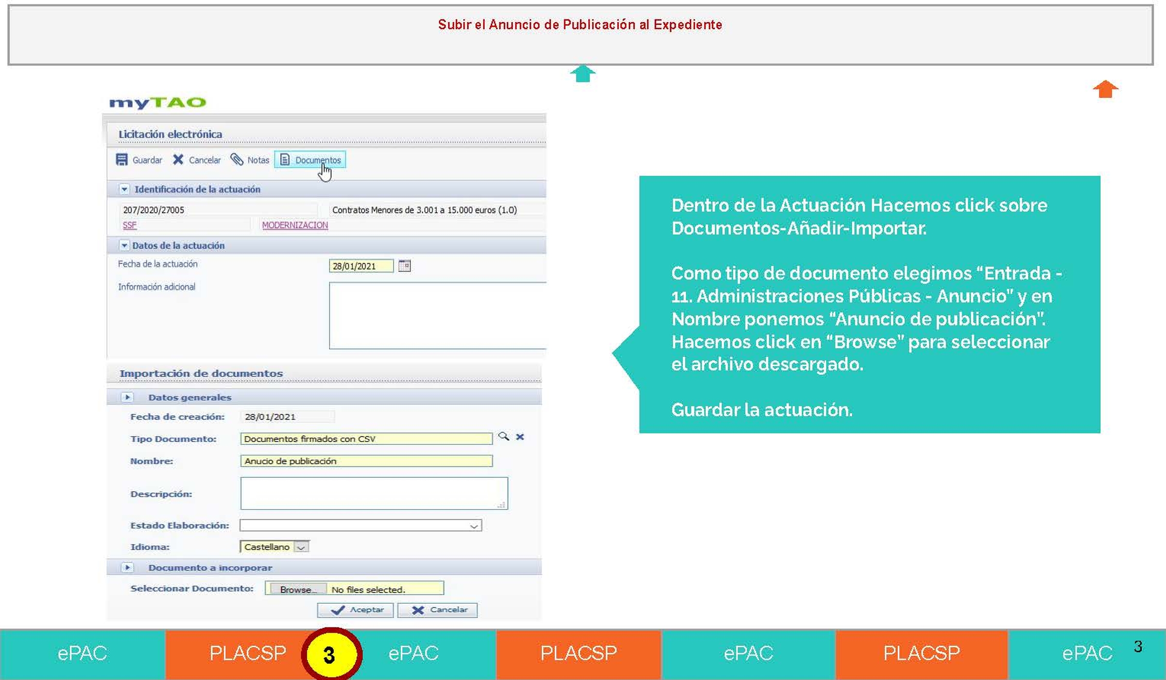The image size is (1166, 680).
Task: Click the Nombre input field
Action: pyautogui.click(x=366, y=461)
